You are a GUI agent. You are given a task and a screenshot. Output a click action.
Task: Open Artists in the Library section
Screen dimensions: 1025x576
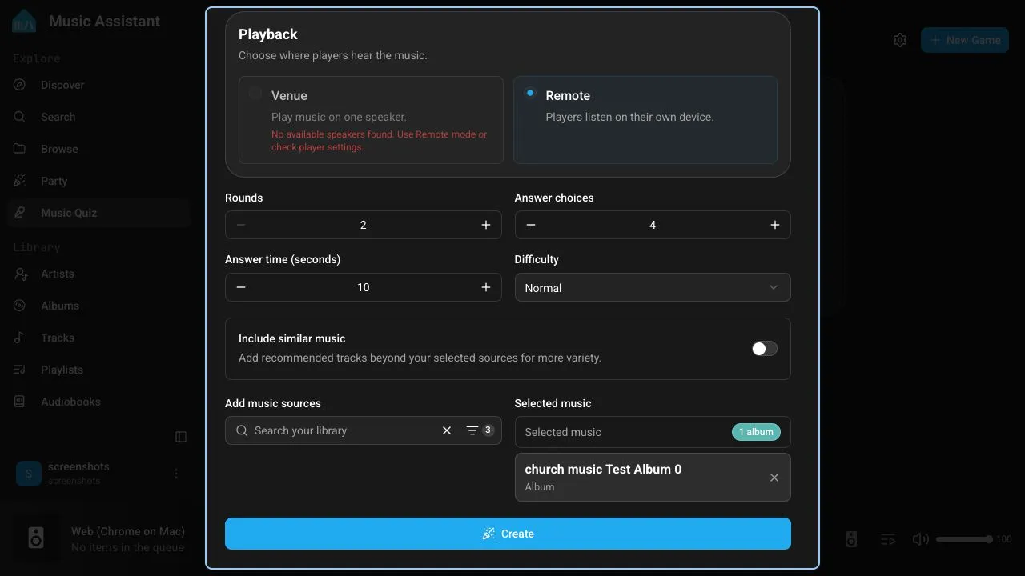[99, 274]
